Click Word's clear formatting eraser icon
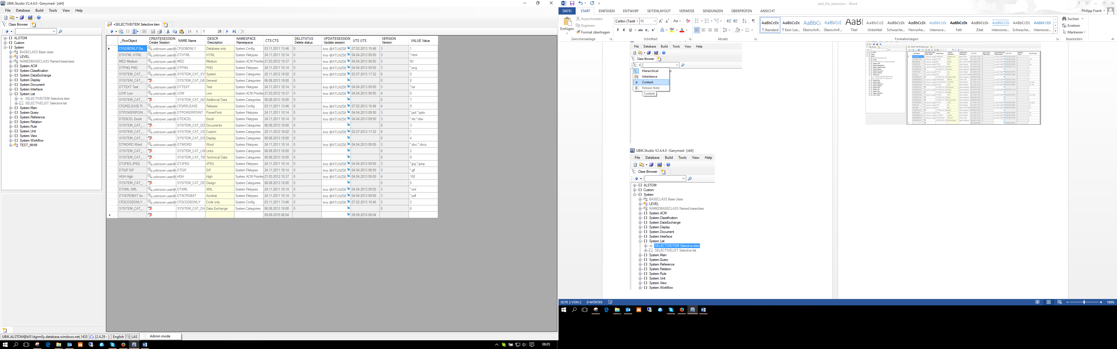The width and height of the screenshot is (1117, 349). coord(688,21)
